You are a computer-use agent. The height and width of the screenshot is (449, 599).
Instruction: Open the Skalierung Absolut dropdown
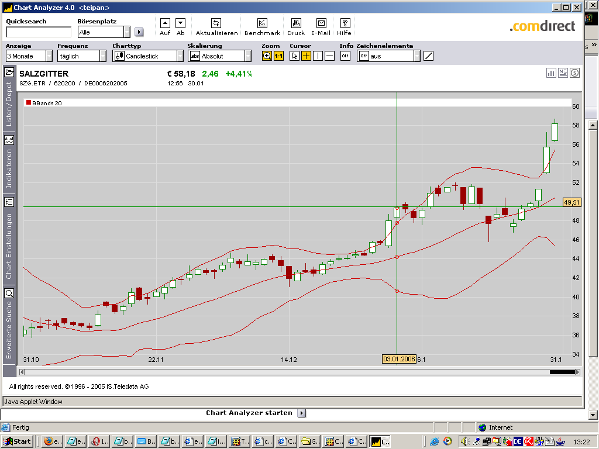(x=247, y=56)
